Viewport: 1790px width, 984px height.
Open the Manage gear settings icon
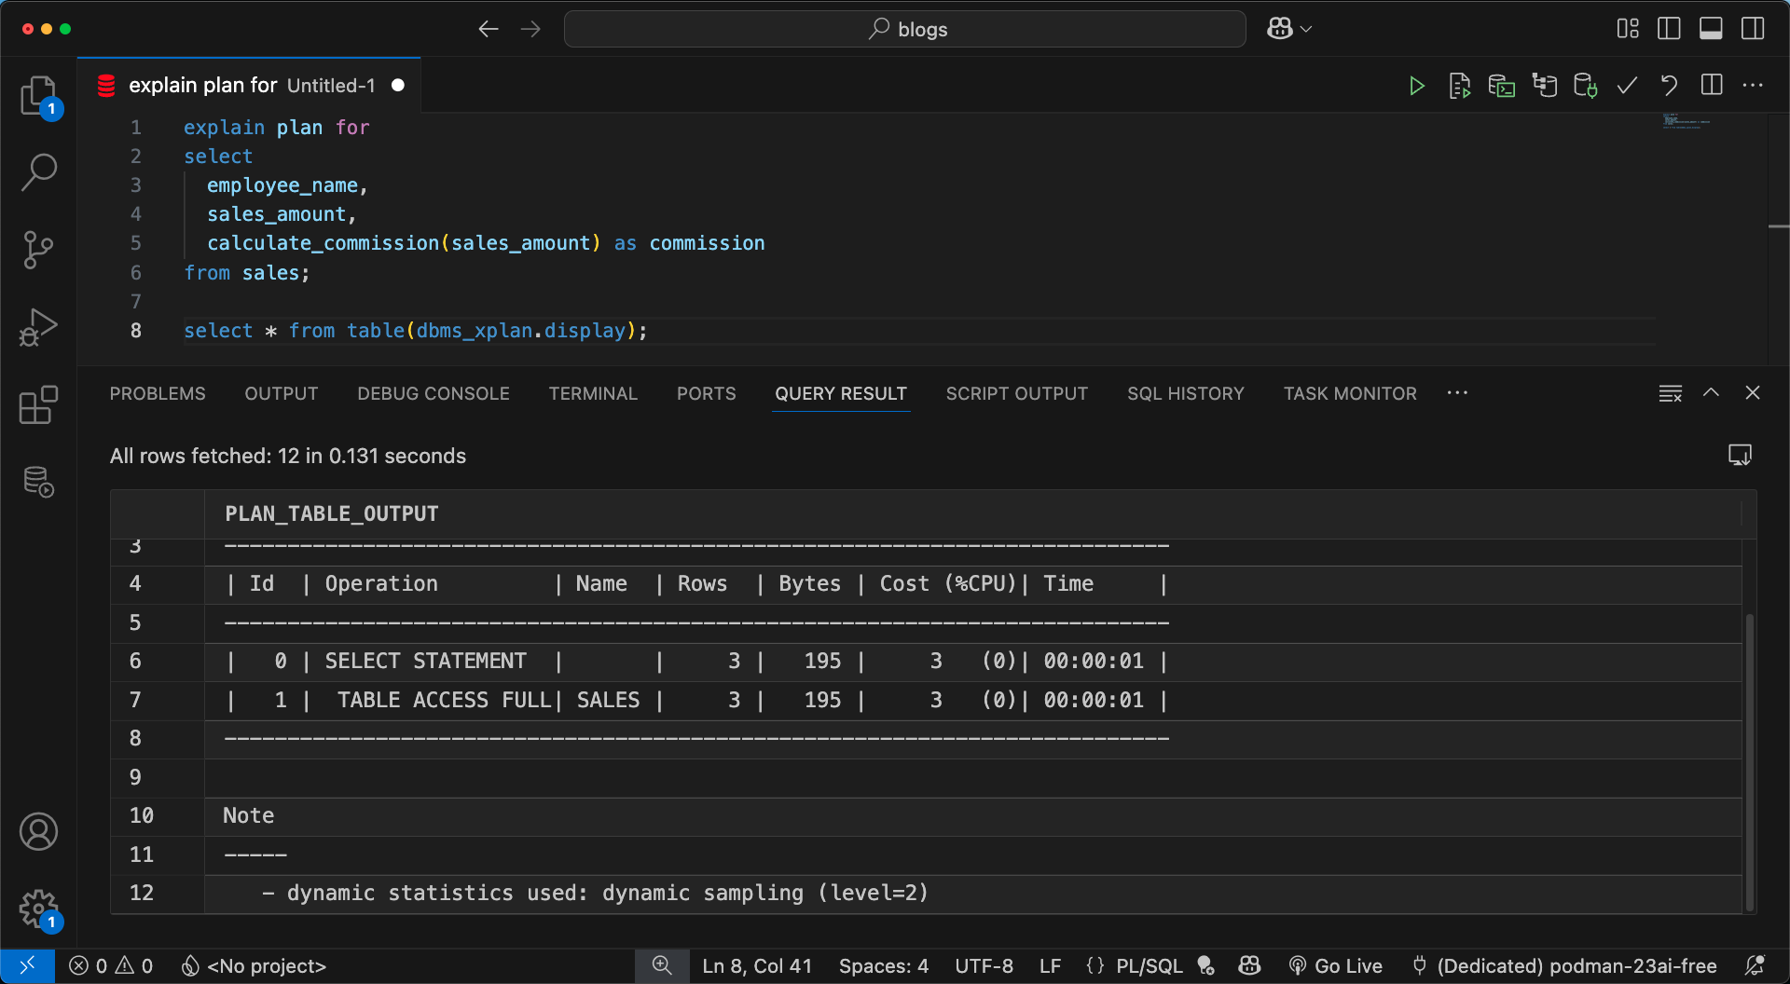click(x=38, y=909)
